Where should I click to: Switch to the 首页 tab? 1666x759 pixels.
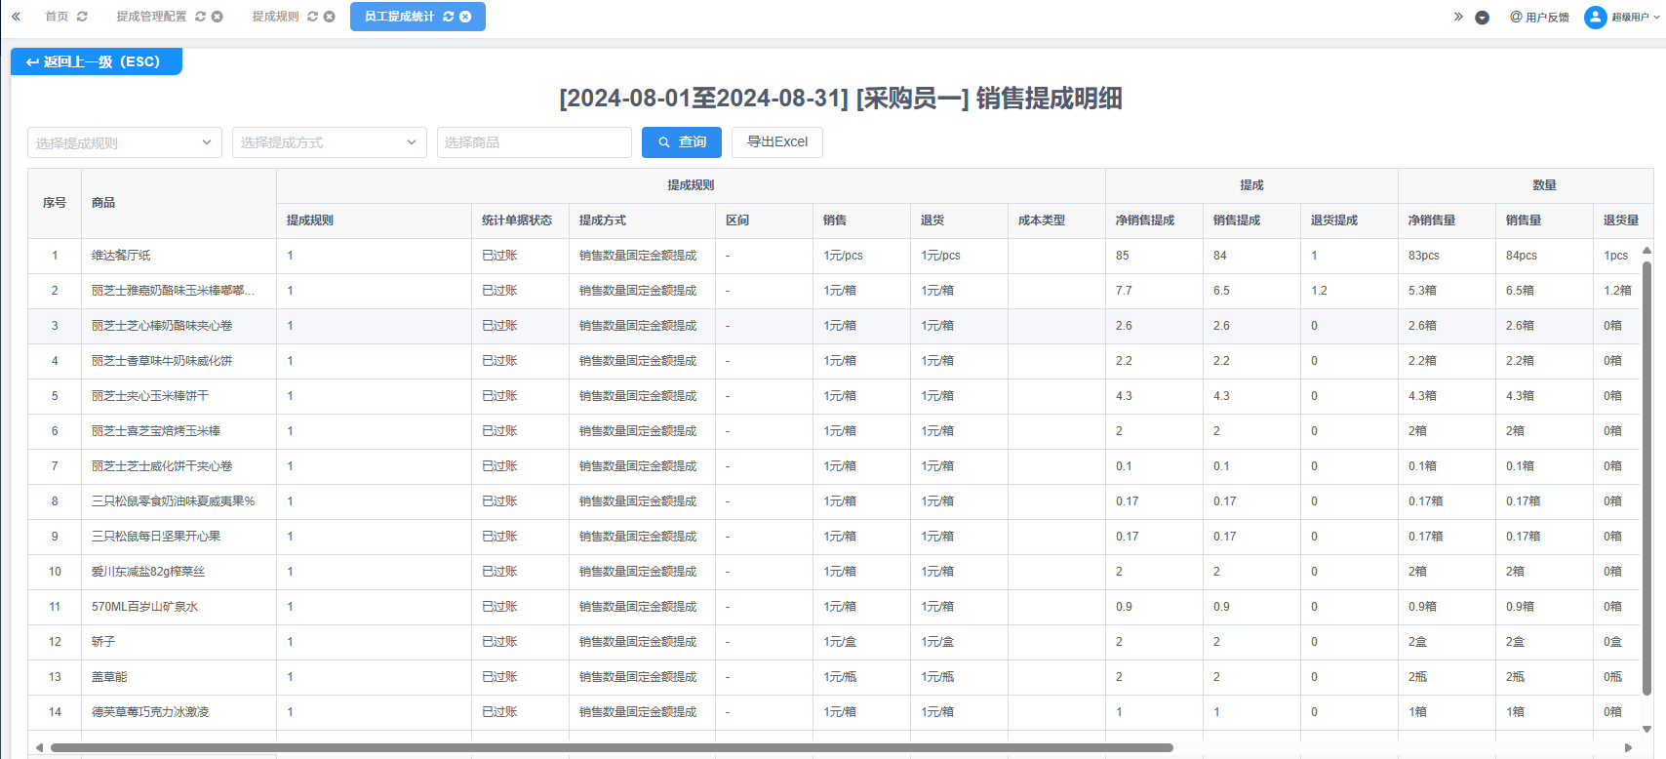[x=57, y=17]
